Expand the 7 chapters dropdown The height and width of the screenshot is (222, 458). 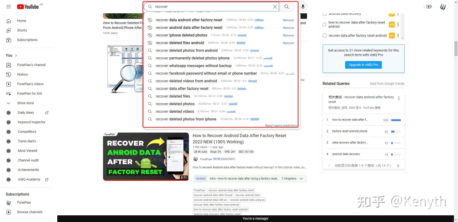301,178
